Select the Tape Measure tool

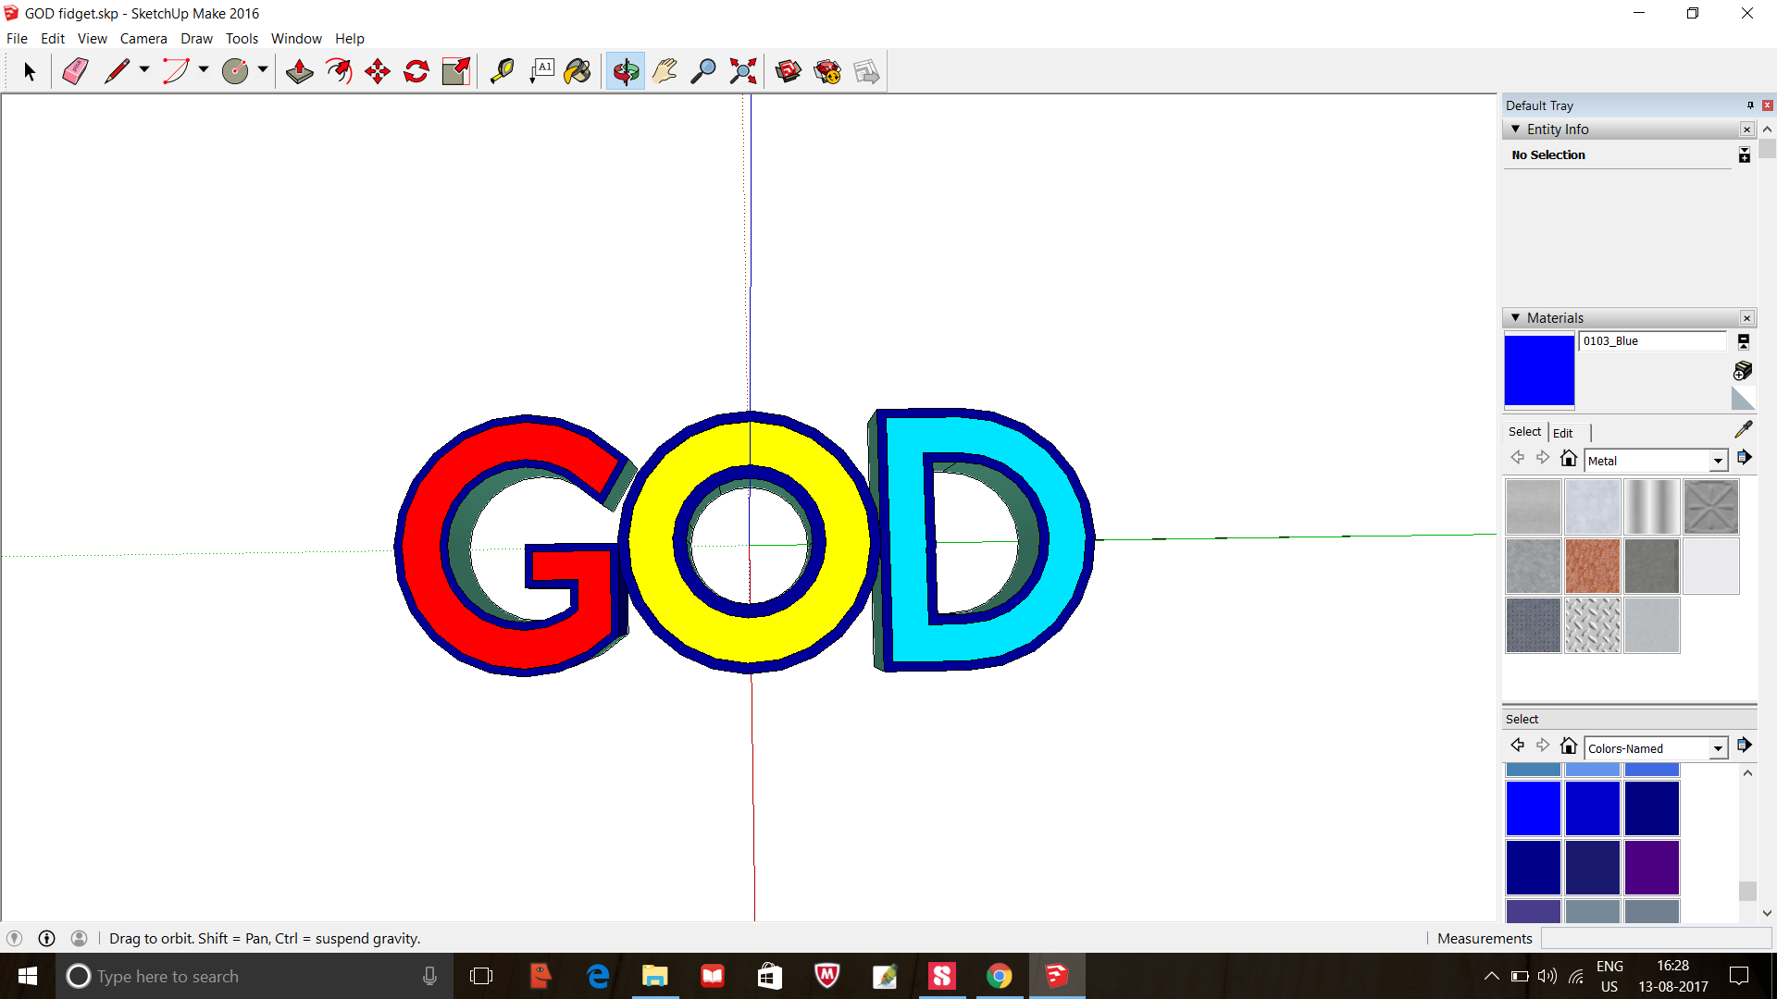click(x=501, y=70)
